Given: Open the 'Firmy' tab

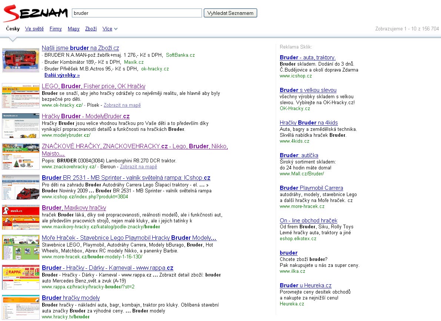Looking at the screenshot, I should 56,29.
